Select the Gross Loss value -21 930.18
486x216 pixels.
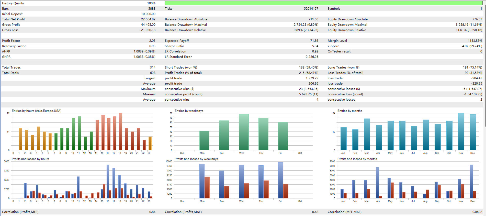[x=148, y=30]
